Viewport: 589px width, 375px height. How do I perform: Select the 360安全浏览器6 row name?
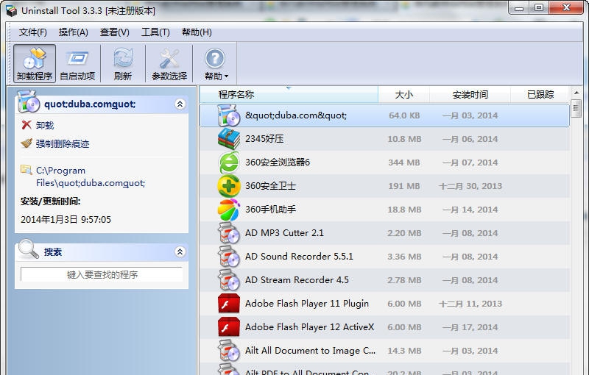tap(278, 162)
